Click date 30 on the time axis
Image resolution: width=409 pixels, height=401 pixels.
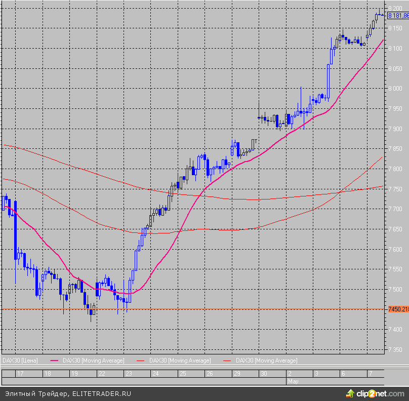point(264,374)
